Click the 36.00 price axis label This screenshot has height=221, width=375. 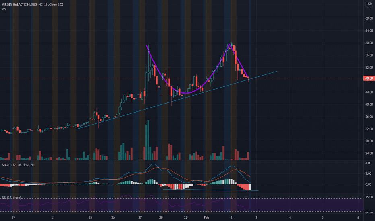(x=369, y=117)
